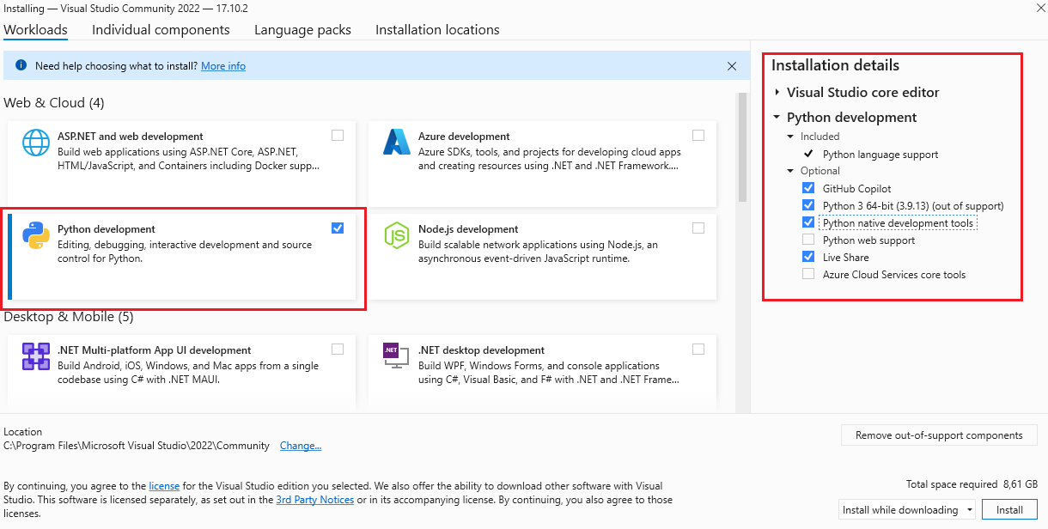Open the license link
Viewport: 1048px width, 529px height.
tap(163, 486)
